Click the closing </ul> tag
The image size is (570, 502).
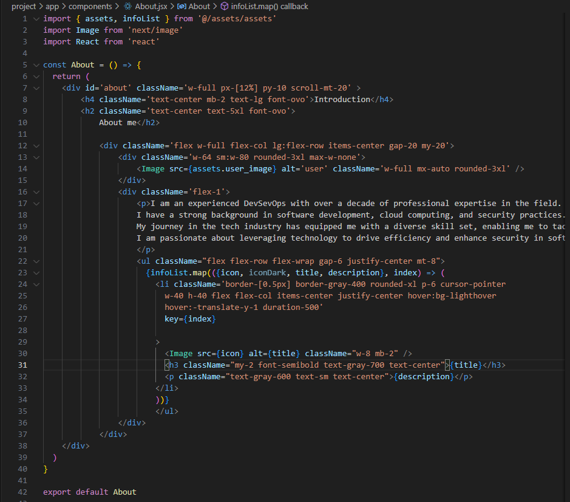(x=167, y=411)
